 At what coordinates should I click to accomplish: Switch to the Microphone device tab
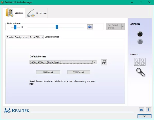coord(36,13)
